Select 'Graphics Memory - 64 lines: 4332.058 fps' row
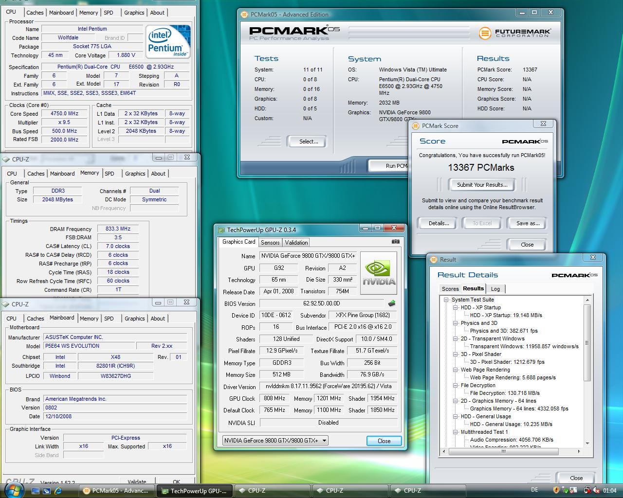The width and height of the screenshot is (623, 498). (x=519, y=409)
